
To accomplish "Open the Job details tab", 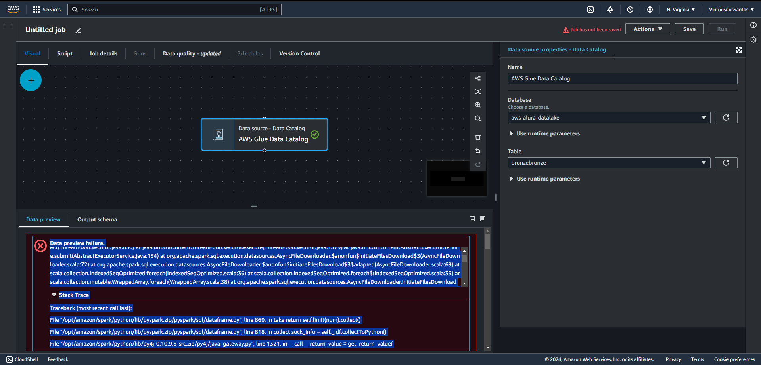I will (103, 53).
